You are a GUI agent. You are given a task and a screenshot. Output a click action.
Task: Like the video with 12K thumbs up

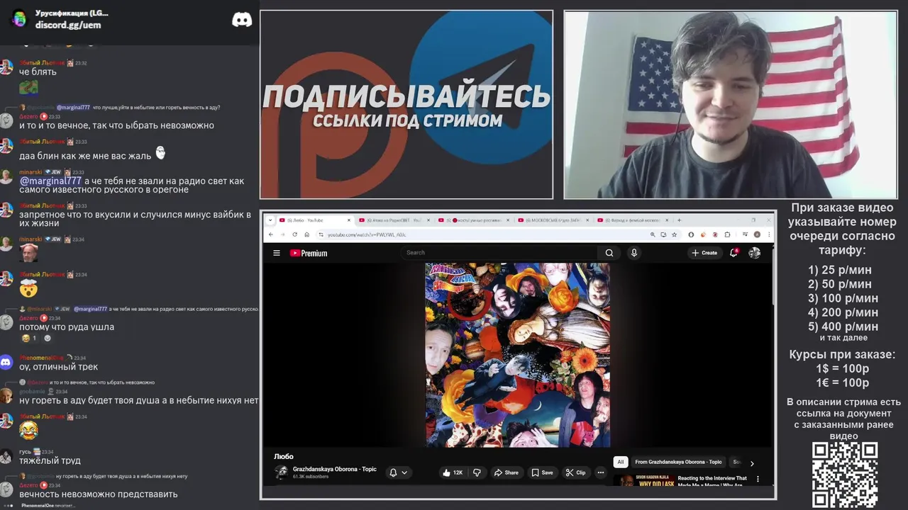tap(452, 472)
